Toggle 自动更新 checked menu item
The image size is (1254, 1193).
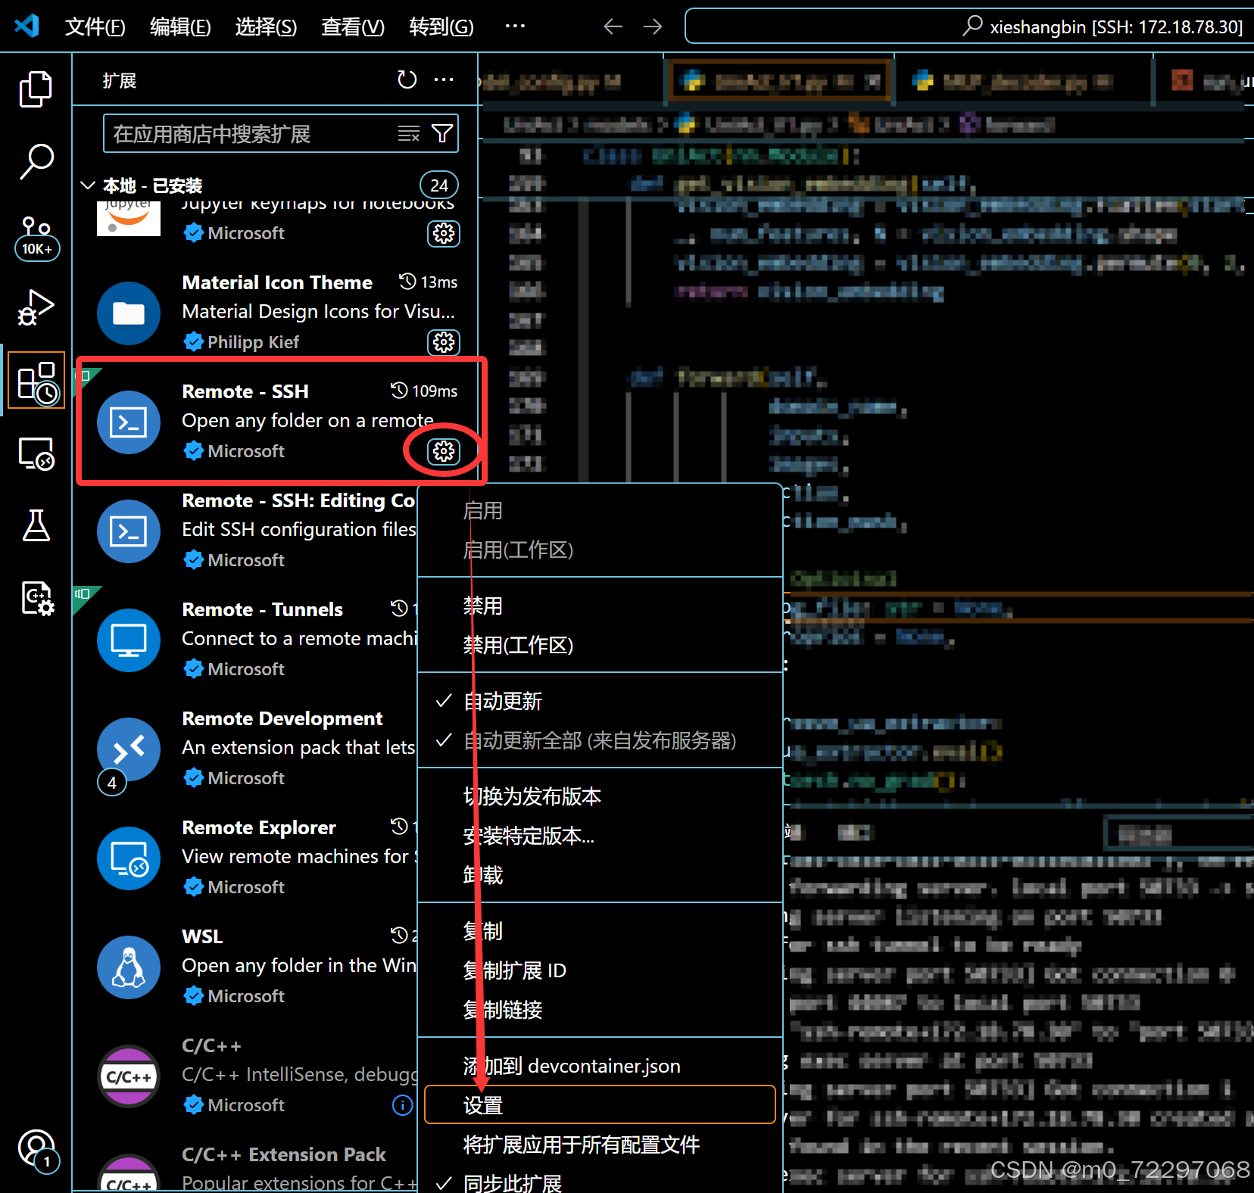600,701
